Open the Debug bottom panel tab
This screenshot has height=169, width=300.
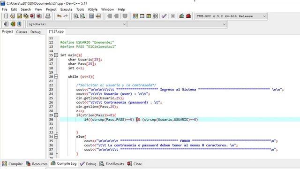pos(88,164)
